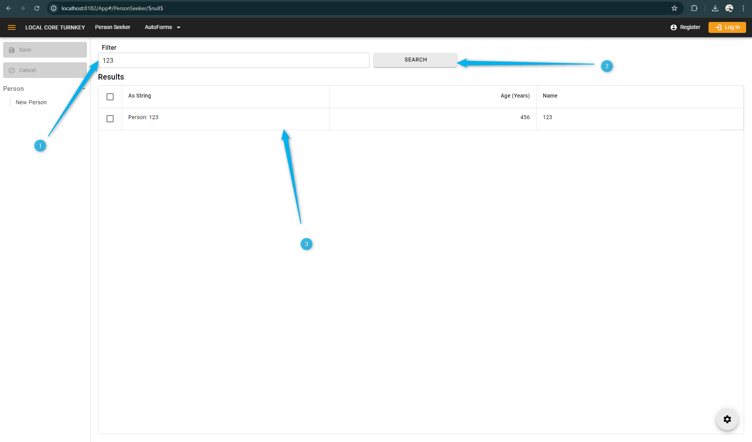The image size is (752, 442).
Task: Open browser extensions puzzle icon
Action: click(694, 8)
